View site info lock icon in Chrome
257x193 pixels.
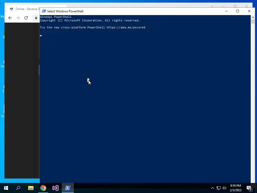[x=36, y=18]
